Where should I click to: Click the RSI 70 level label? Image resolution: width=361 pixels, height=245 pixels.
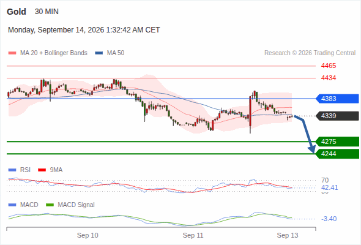point(325,180)
